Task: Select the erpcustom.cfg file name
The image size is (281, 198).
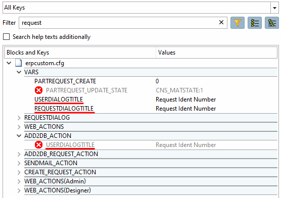Action: [44, 63]
